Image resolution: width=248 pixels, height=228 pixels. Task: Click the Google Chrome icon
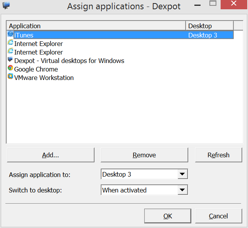(x=10, y=68)
